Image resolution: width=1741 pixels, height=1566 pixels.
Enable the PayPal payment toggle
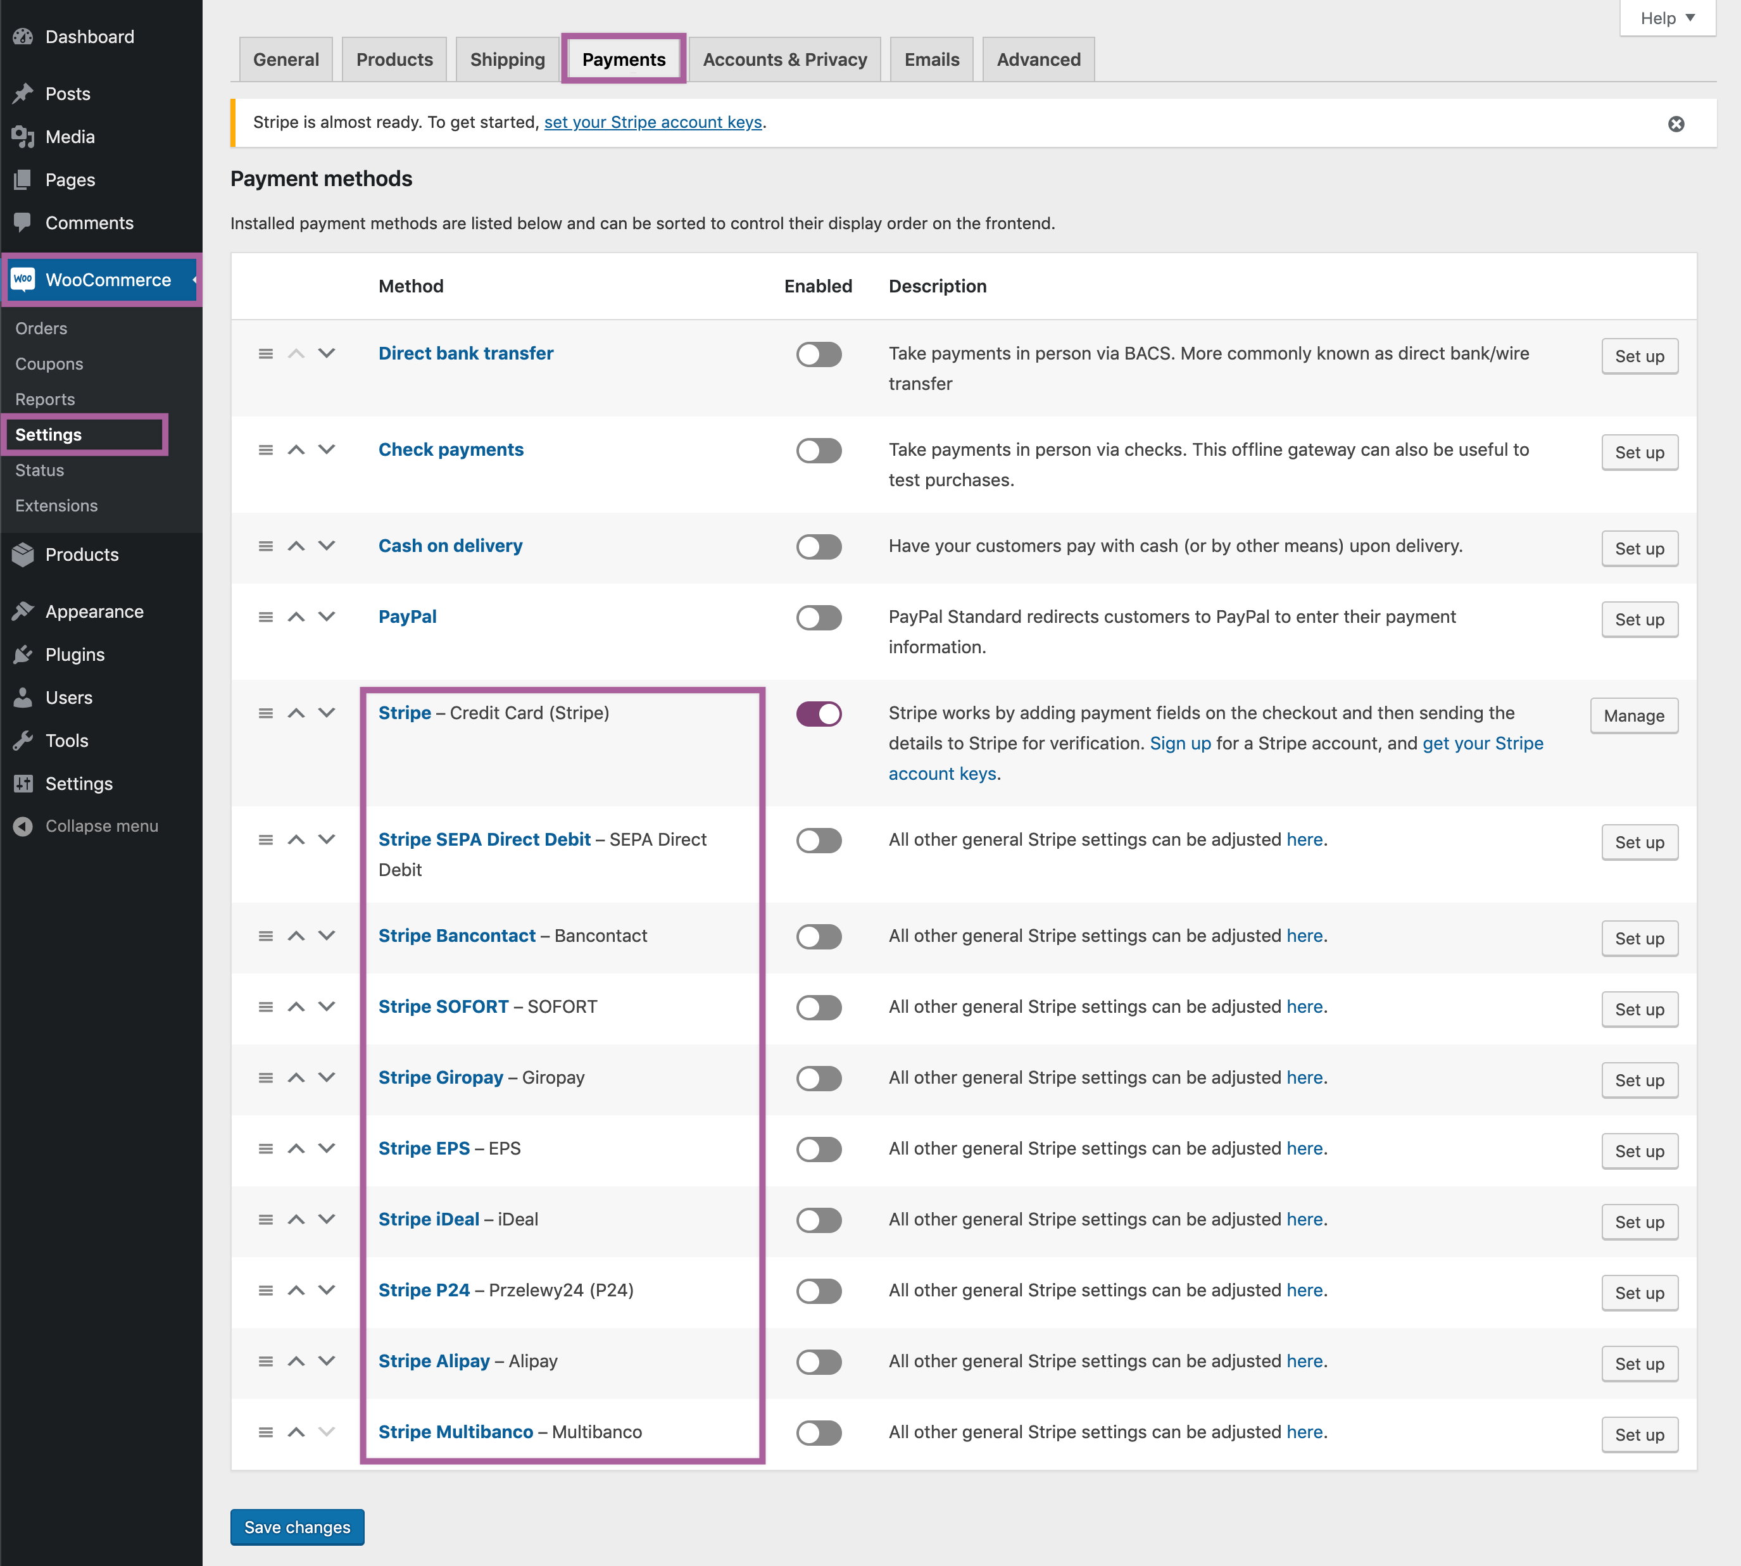(x=819, y=618)
